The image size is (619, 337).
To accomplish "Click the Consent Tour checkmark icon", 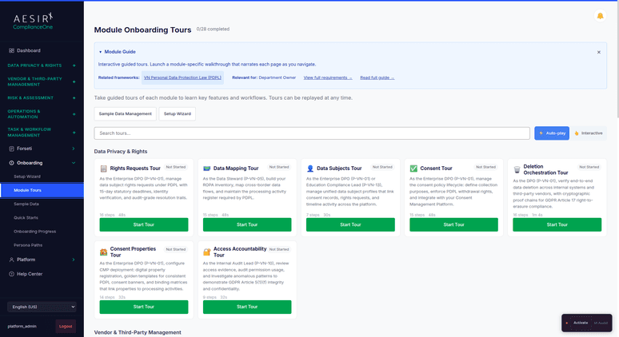I will (413, 168).
